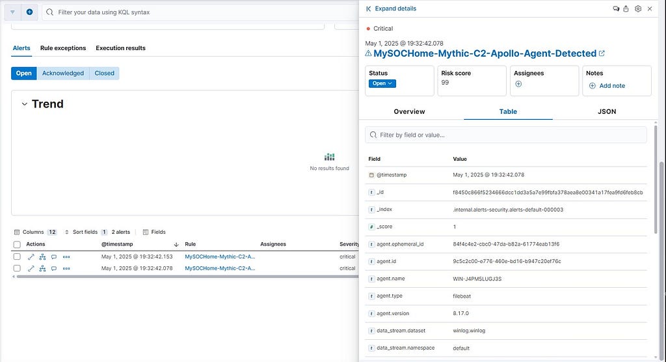Open the filter menu icon in search bar
Screen dimensions: 666x362
coord(12,12)
